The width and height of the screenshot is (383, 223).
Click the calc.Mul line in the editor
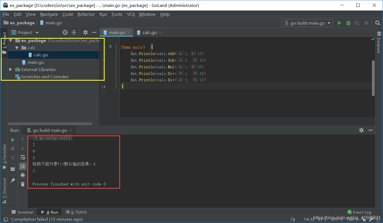pyautogui.click(x=167, y=67)
